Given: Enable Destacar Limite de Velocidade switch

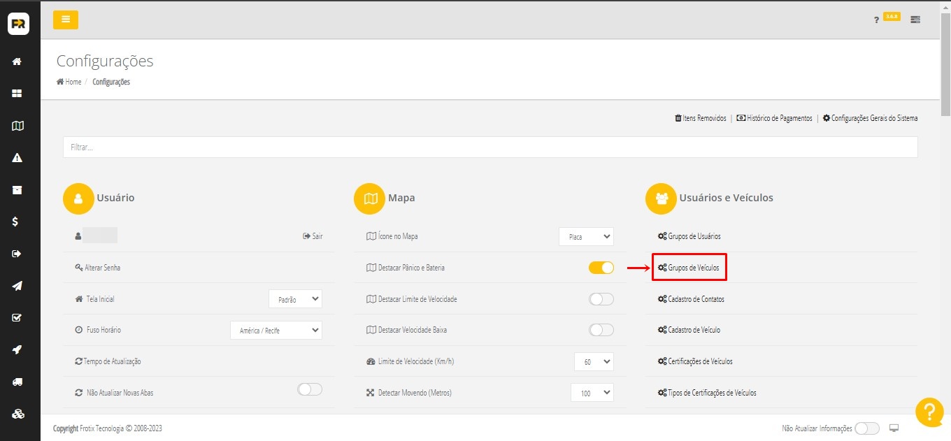Looking at the screenshot, I should coord(601,299).
